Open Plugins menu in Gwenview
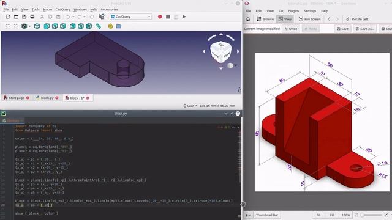 coord(293,11)
